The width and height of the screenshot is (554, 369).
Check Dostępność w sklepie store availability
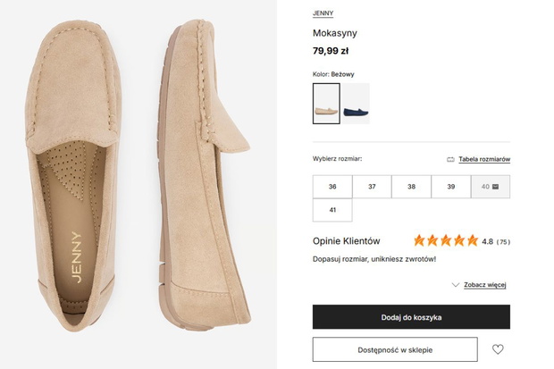[x=395, y=349]
